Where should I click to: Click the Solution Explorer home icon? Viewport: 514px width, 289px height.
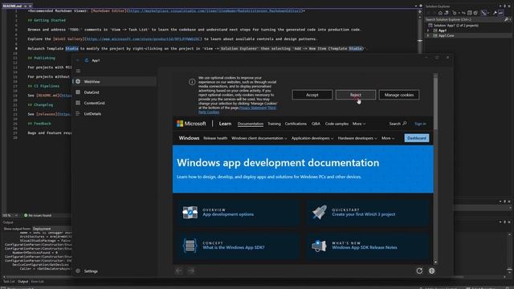tap(440, 13)
